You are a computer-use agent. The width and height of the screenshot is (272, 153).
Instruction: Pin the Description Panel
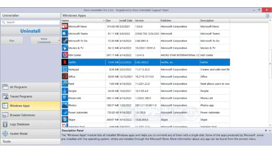(266, 130)
